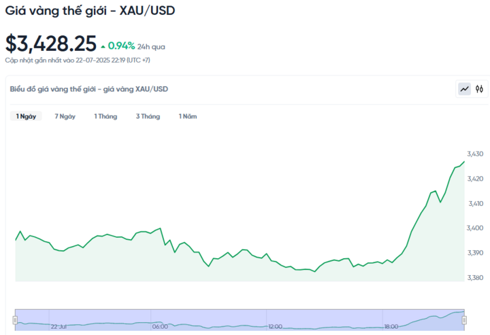Switch to the 1 Năm range

(188, 116)
